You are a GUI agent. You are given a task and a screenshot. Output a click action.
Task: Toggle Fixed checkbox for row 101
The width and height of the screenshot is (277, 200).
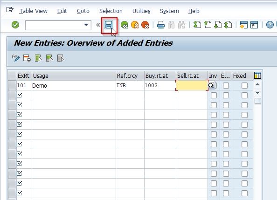click(x=244, y=85)
